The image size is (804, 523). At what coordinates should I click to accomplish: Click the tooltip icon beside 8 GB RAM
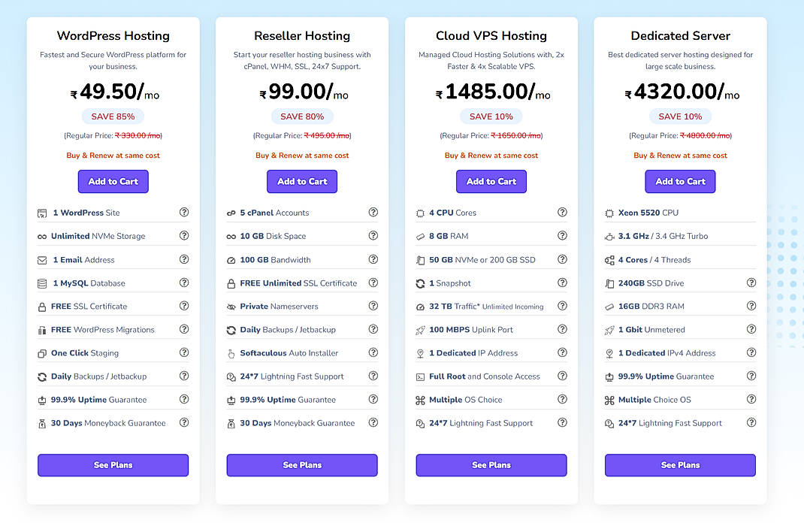tap(562, 235)
